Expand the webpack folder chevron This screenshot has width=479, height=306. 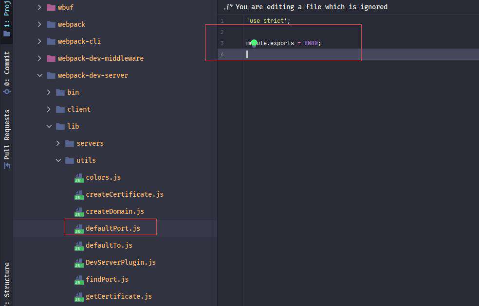coord(39,24)
